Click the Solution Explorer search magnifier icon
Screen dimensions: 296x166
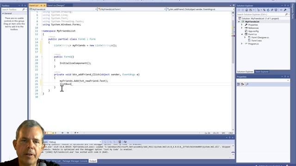click(286, 14)
